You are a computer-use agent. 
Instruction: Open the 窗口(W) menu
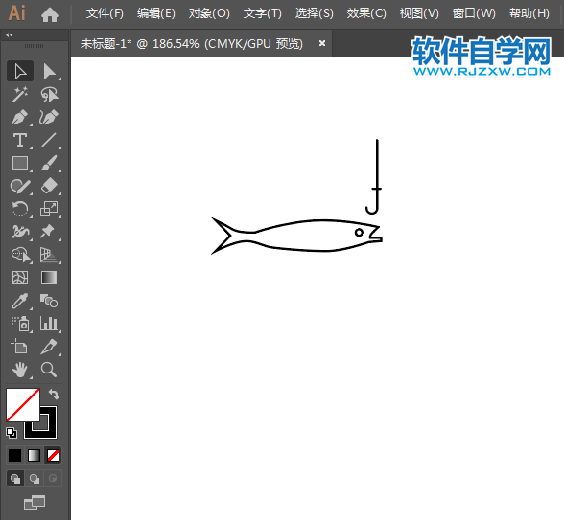pyautogui.click(x=474, y=13)
